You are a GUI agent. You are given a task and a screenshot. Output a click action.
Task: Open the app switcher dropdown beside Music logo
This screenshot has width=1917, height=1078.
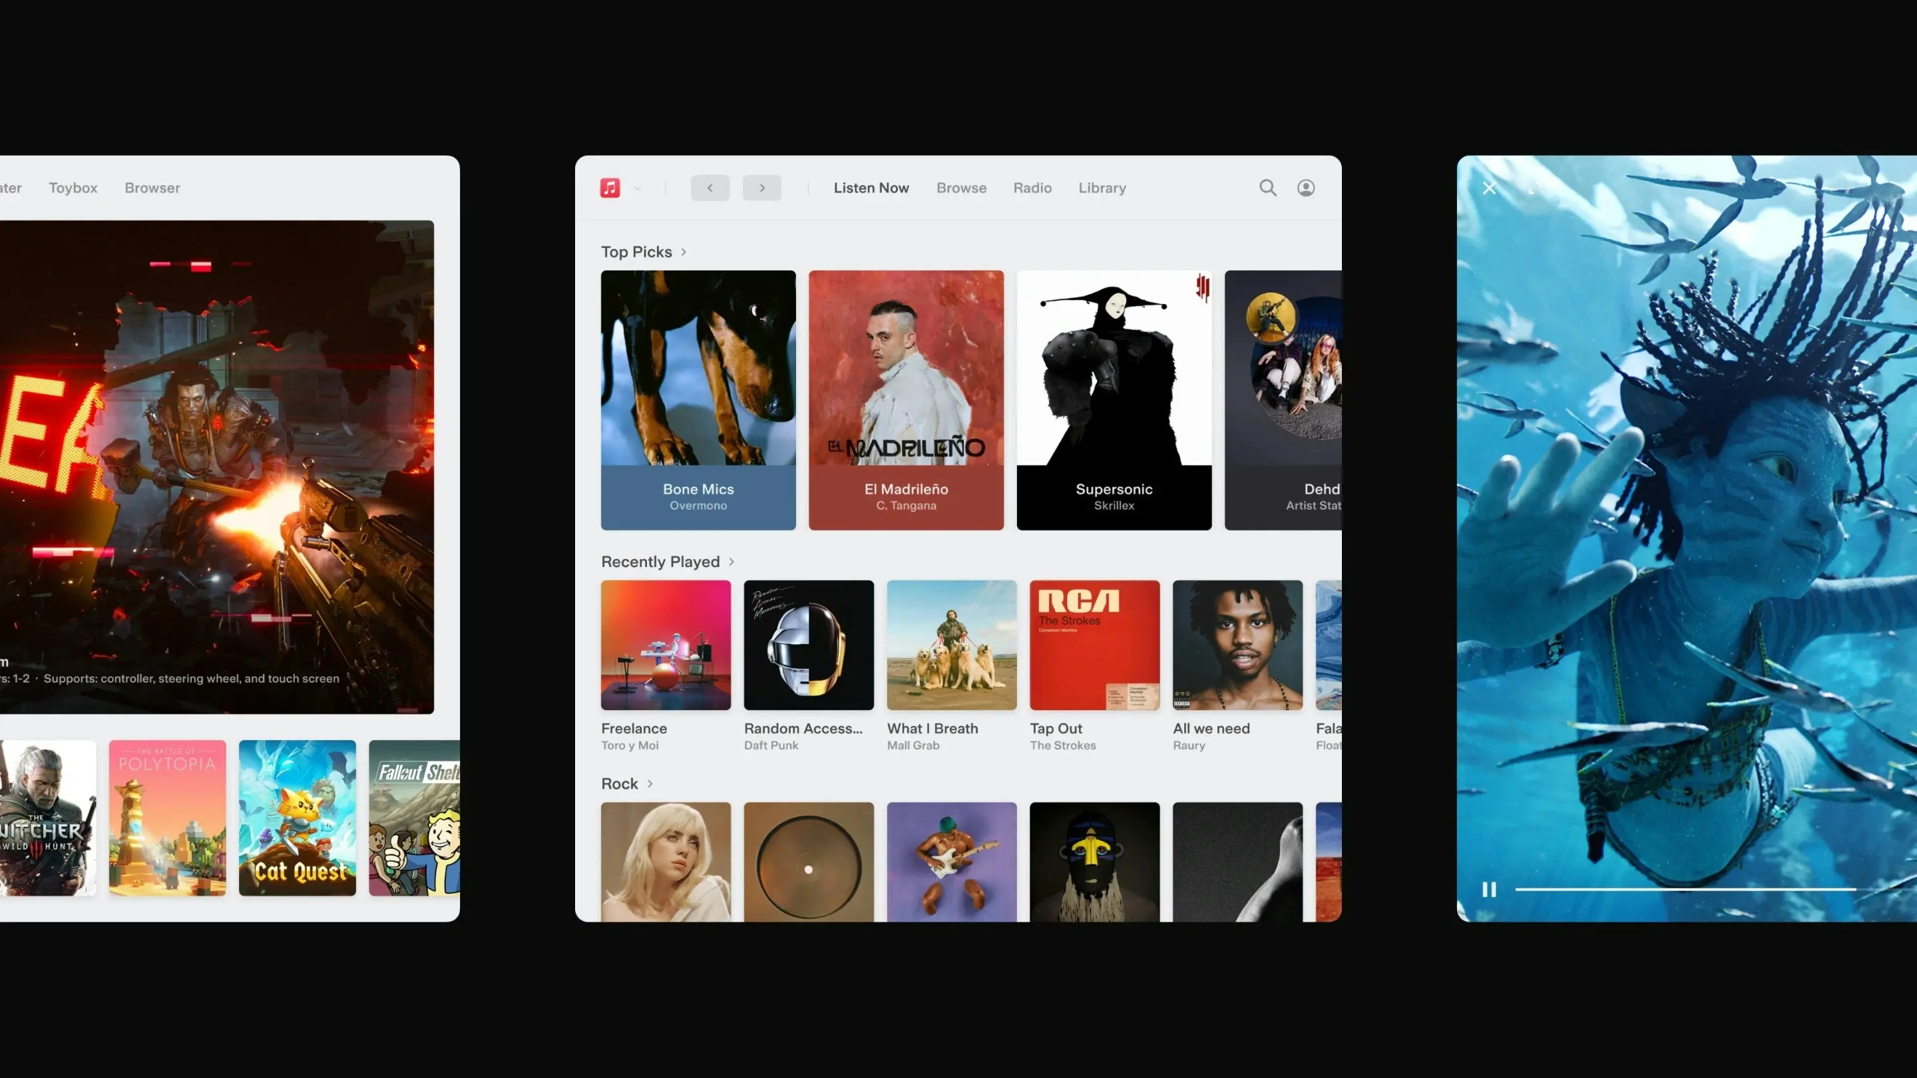coord(638,188)
